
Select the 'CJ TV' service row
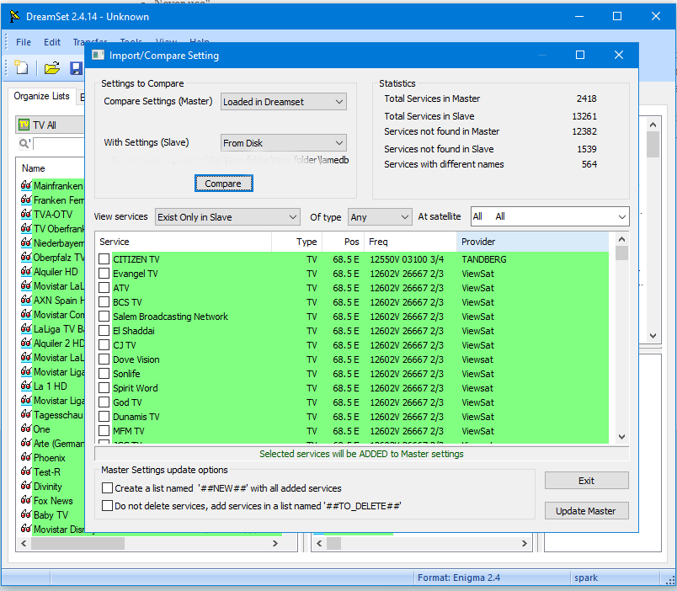point(354,345)
